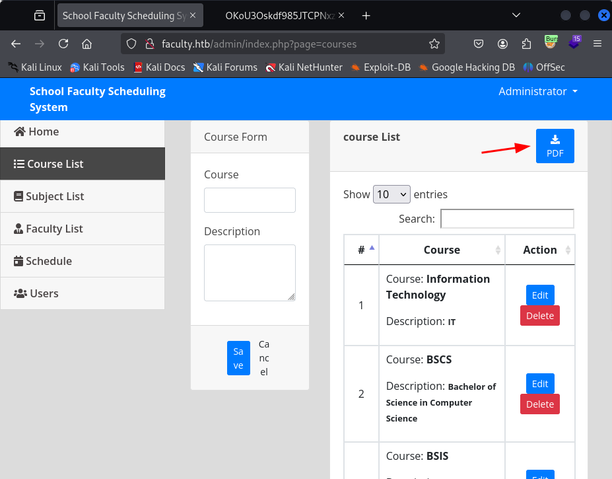Viewport: 612px width, 479px height.
Task: Open the Show entries count dropdown
Action: [391, 194]
